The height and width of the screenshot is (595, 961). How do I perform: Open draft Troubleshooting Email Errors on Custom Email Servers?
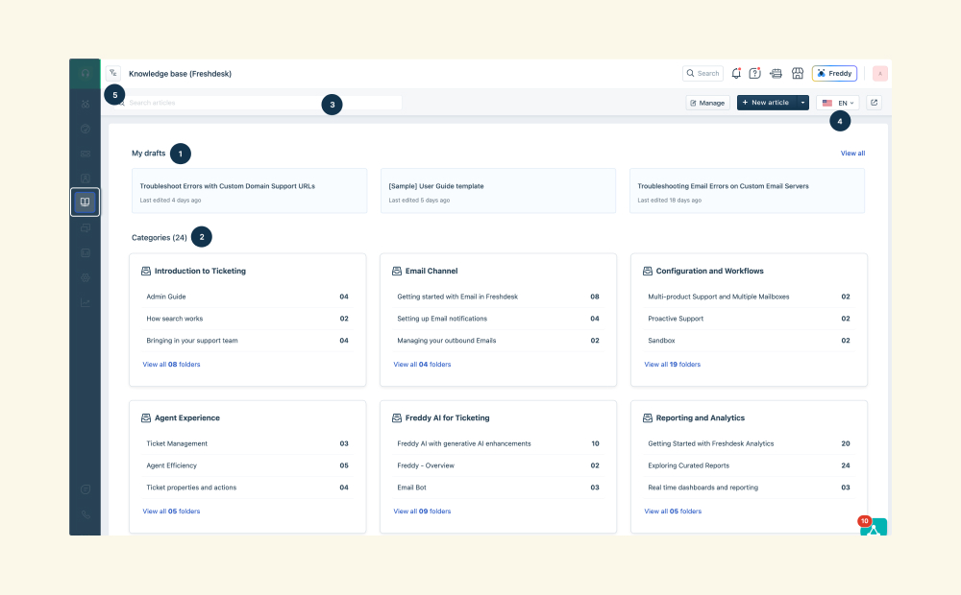[x=747, y=191]
